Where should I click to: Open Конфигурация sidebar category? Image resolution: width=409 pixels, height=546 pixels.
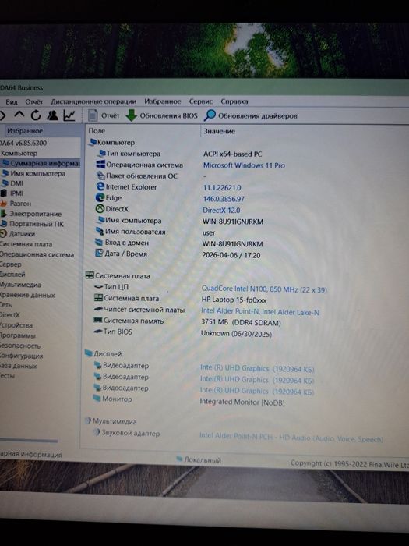click(22, 356)
